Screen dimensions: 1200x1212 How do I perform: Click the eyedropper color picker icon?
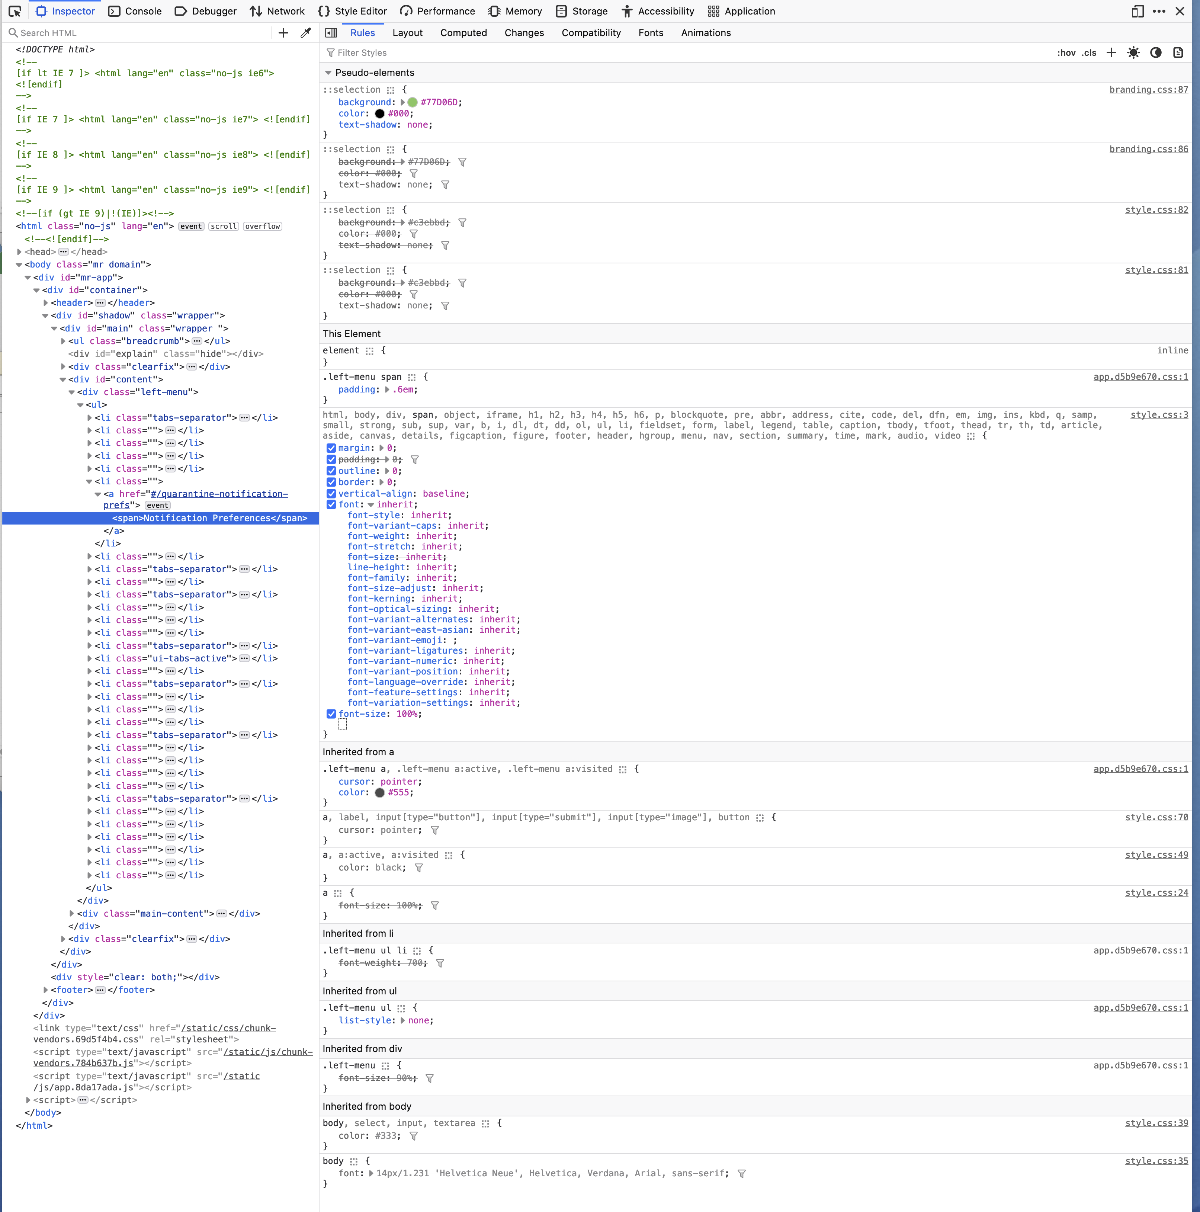pyautogui.click(x=305, y=33)
